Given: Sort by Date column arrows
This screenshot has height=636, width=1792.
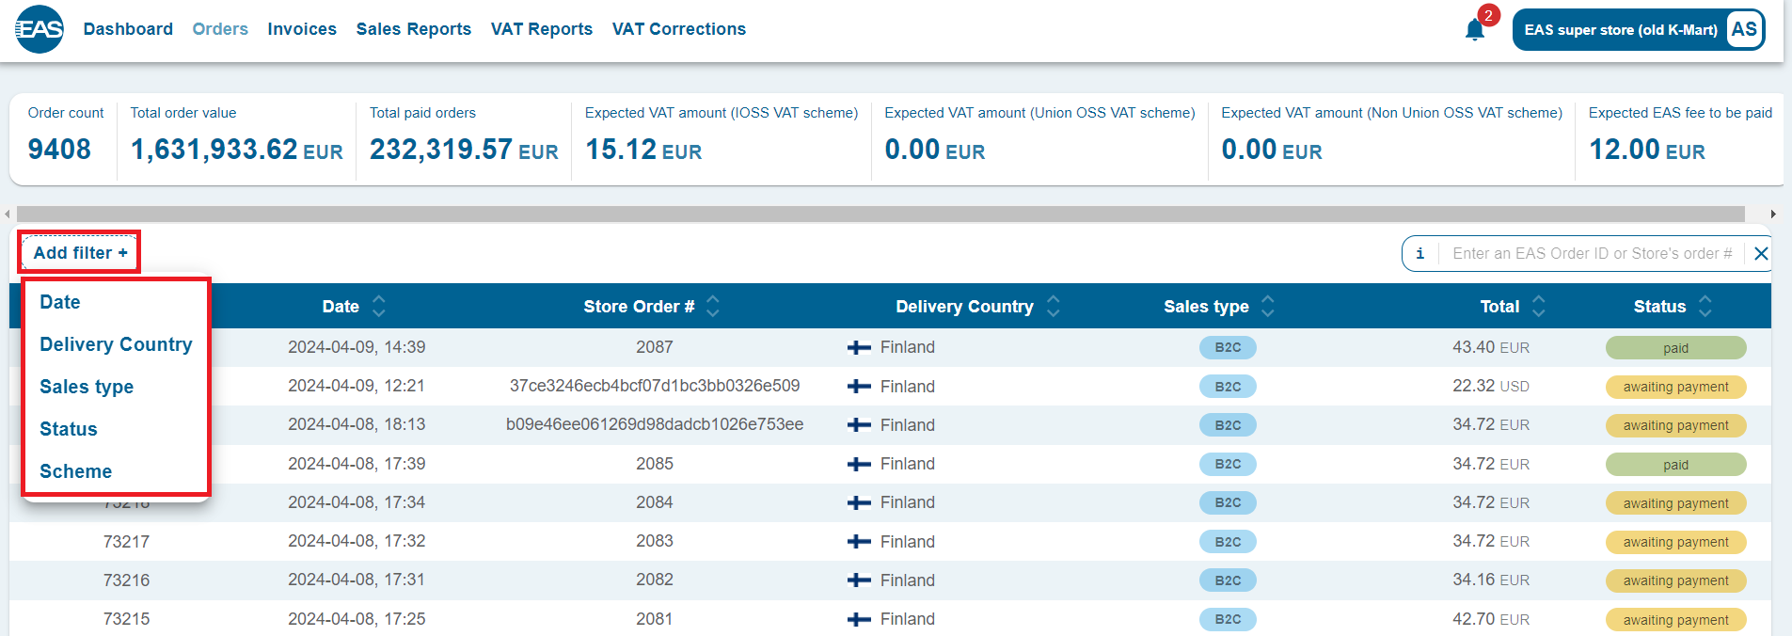Looking at the screenshot, I should point(379,306).
